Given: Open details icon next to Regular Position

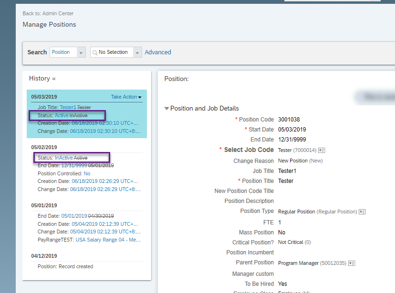Looking at the screenshot, I should tap(362, 212).
